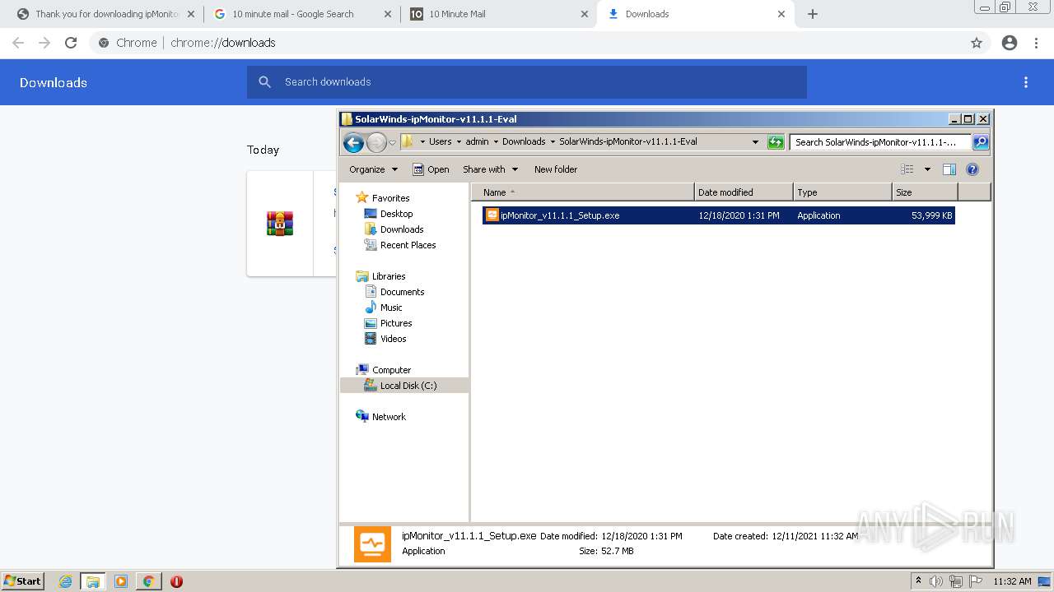Sort by Date modified column header
The width and height of the screenshot is (1054, 592).
pyautogui.click(x=744, y=192)
